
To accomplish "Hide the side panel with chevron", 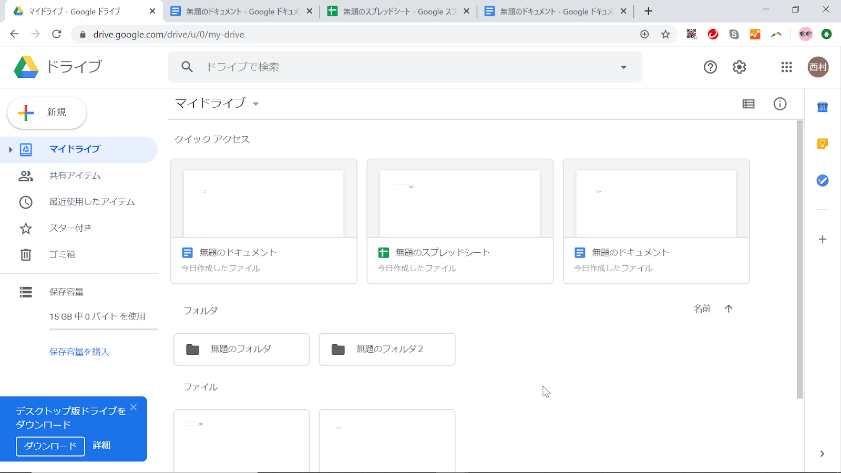I will (822, 454).
